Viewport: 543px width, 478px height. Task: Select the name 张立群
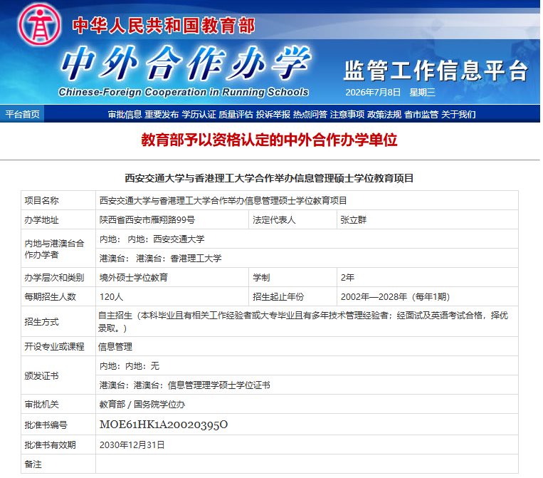[353, 219]
